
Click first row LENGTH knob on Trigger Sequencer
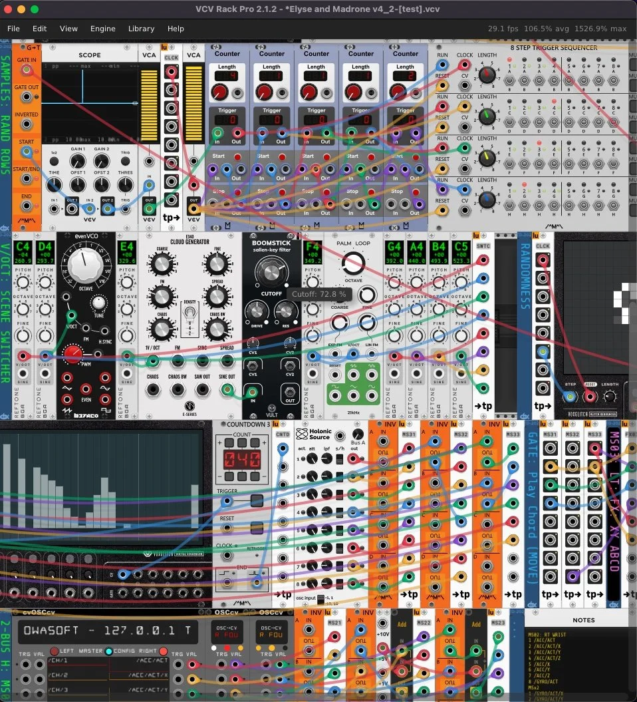point(487,75)
